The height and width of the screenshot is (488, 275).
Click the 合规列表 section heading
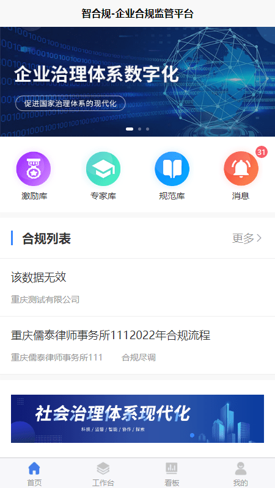(x=46, y=239)
